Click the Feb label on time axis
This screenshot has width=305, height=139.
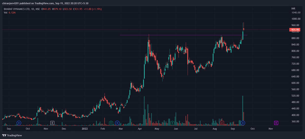102,129
